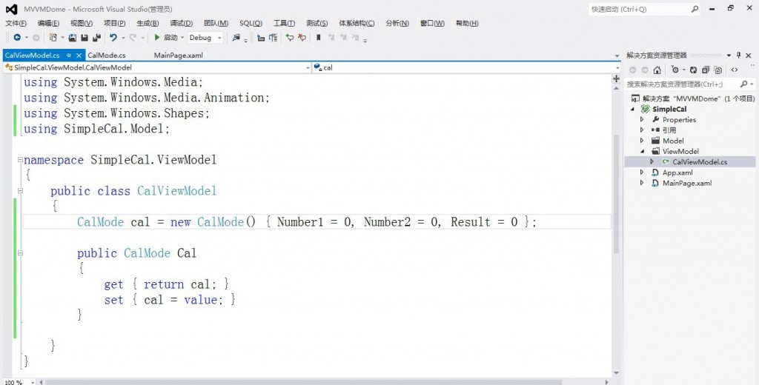Click the editor vertical scrollbar thumb

pos(616,193)
